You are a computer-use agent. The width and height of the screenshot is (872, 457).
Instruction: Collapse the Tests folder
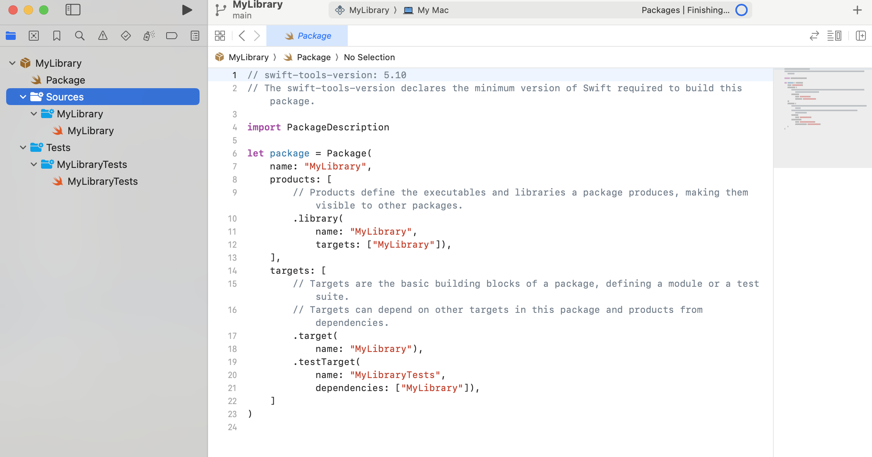click(x=23, y=147)
